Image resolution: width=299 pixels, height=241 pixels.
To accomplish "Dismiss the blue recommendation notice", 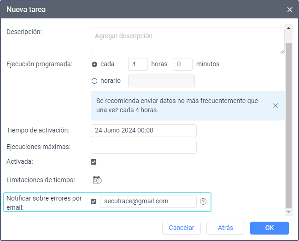I will tap(276, 106).
